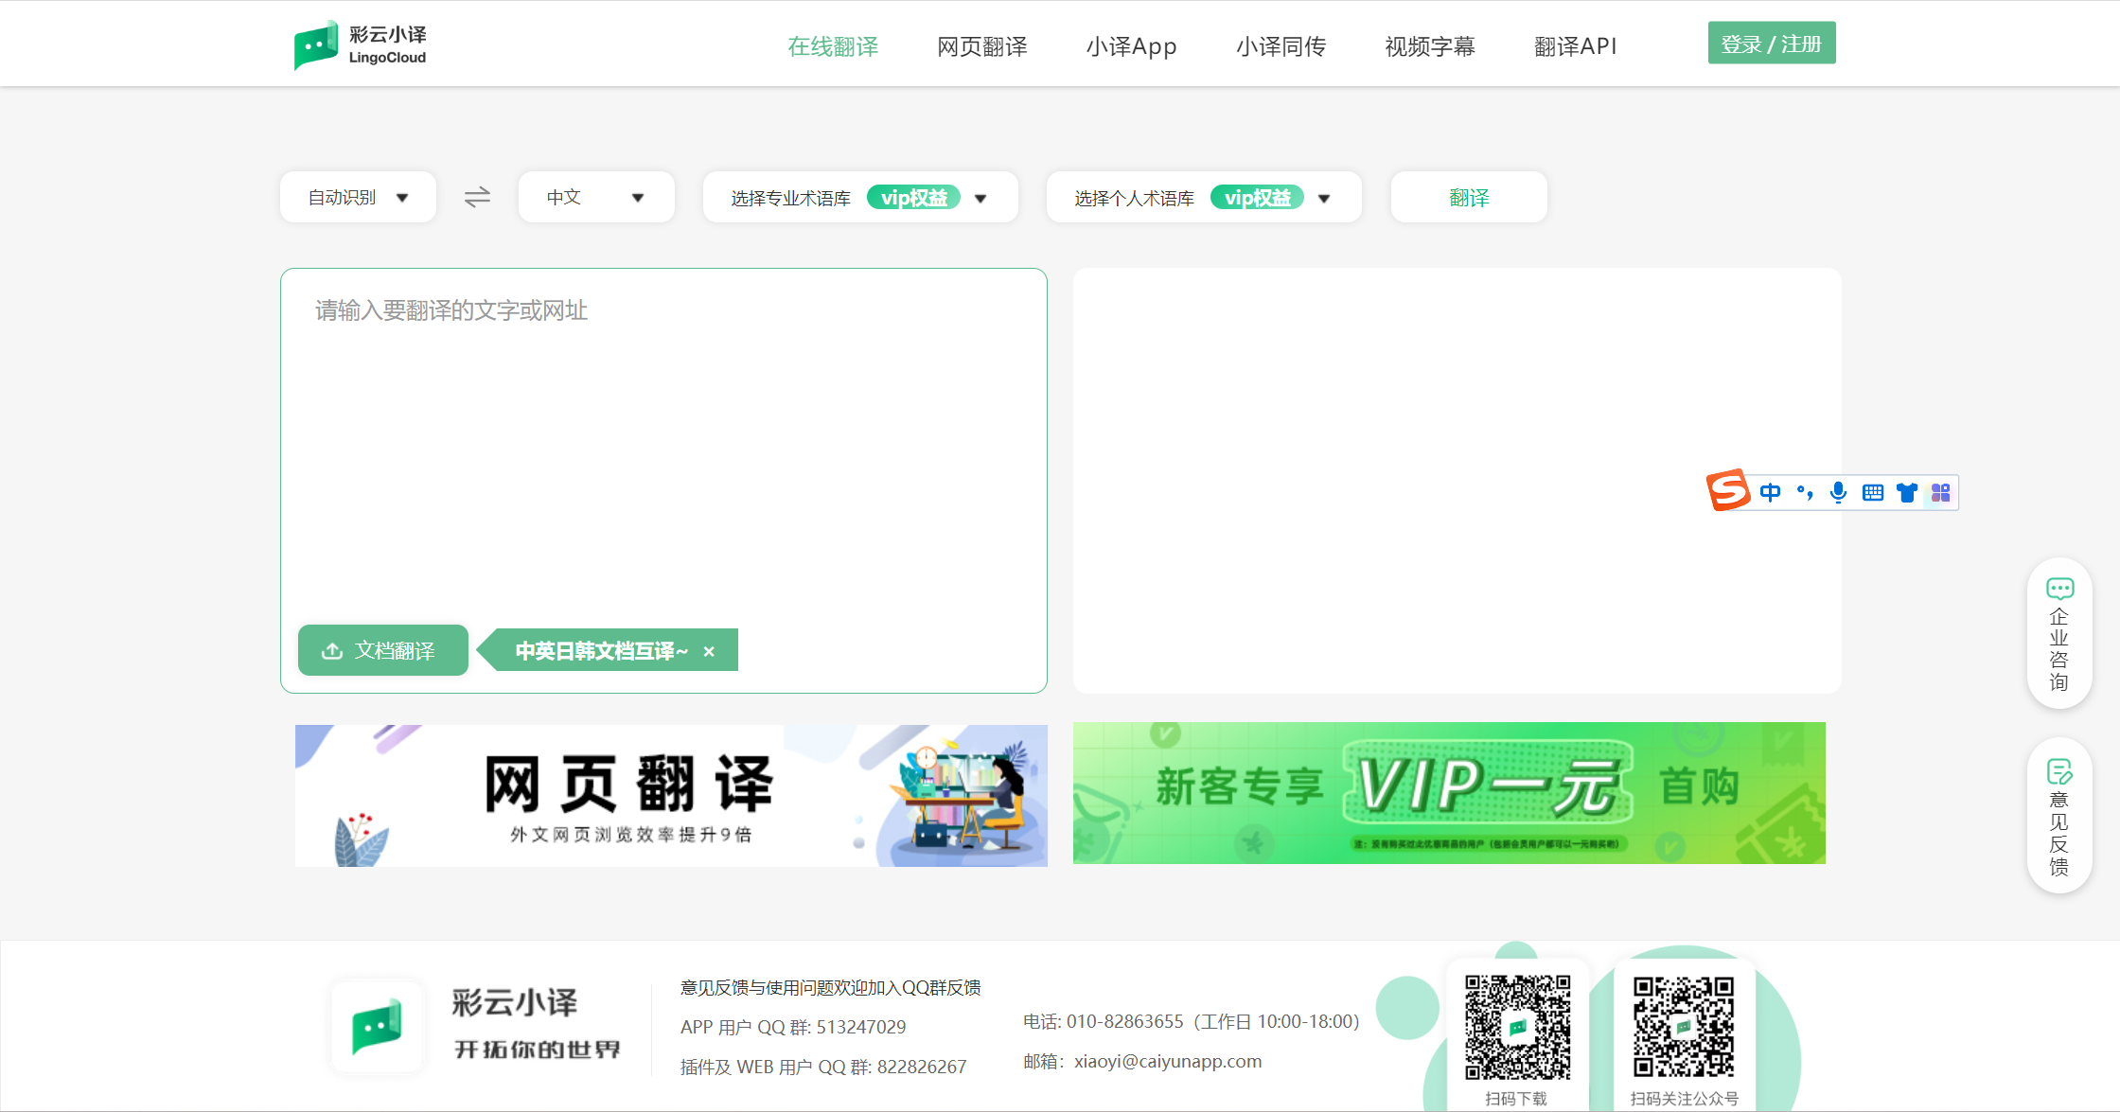Switch to the 网页翻译 tab
Viewport: 2120px width, 1112px height.
982,45
